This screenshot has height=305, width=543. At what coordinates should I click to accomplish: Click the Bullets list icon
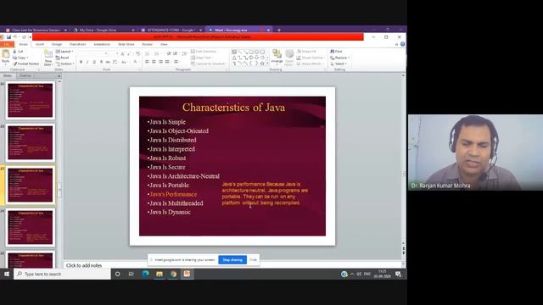(148, 53)
